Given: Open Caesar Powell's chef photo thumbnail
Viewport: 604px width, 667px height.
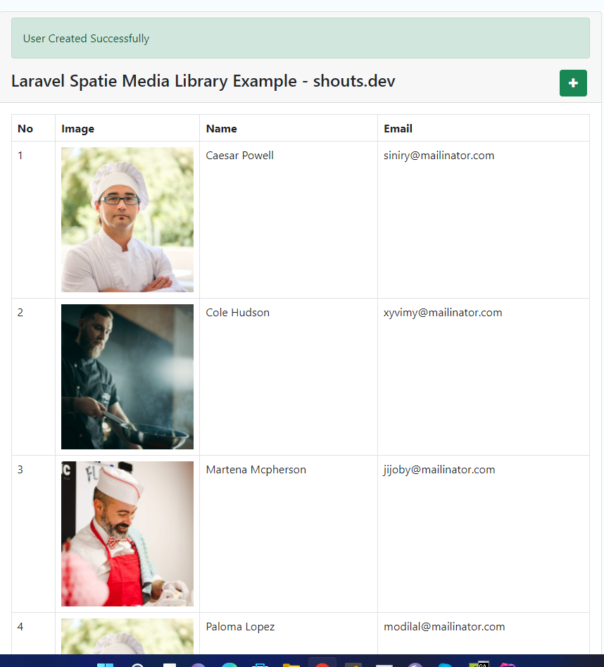Looking at the screenshot, I should [x=127, y=220].
